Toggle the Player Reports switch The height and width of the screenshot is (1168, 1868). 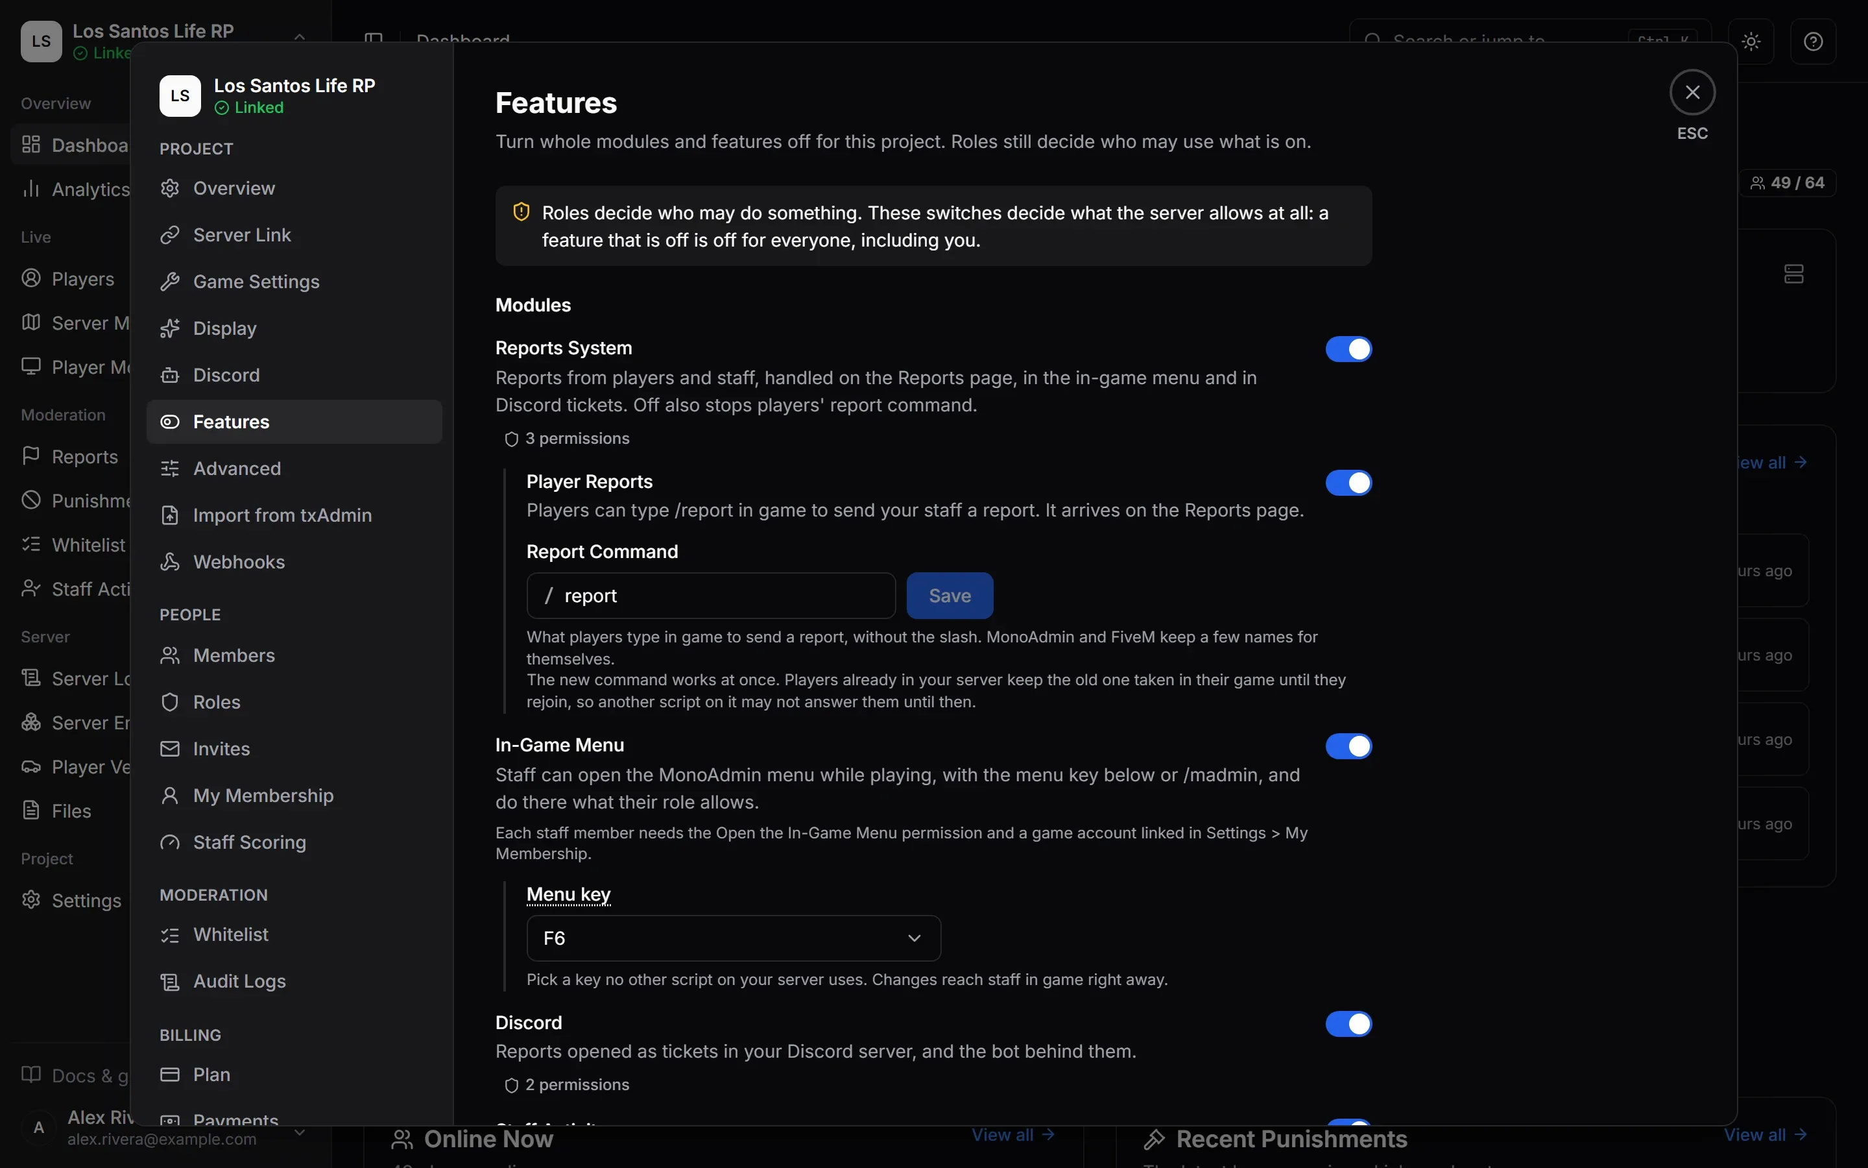point(1348,483)
